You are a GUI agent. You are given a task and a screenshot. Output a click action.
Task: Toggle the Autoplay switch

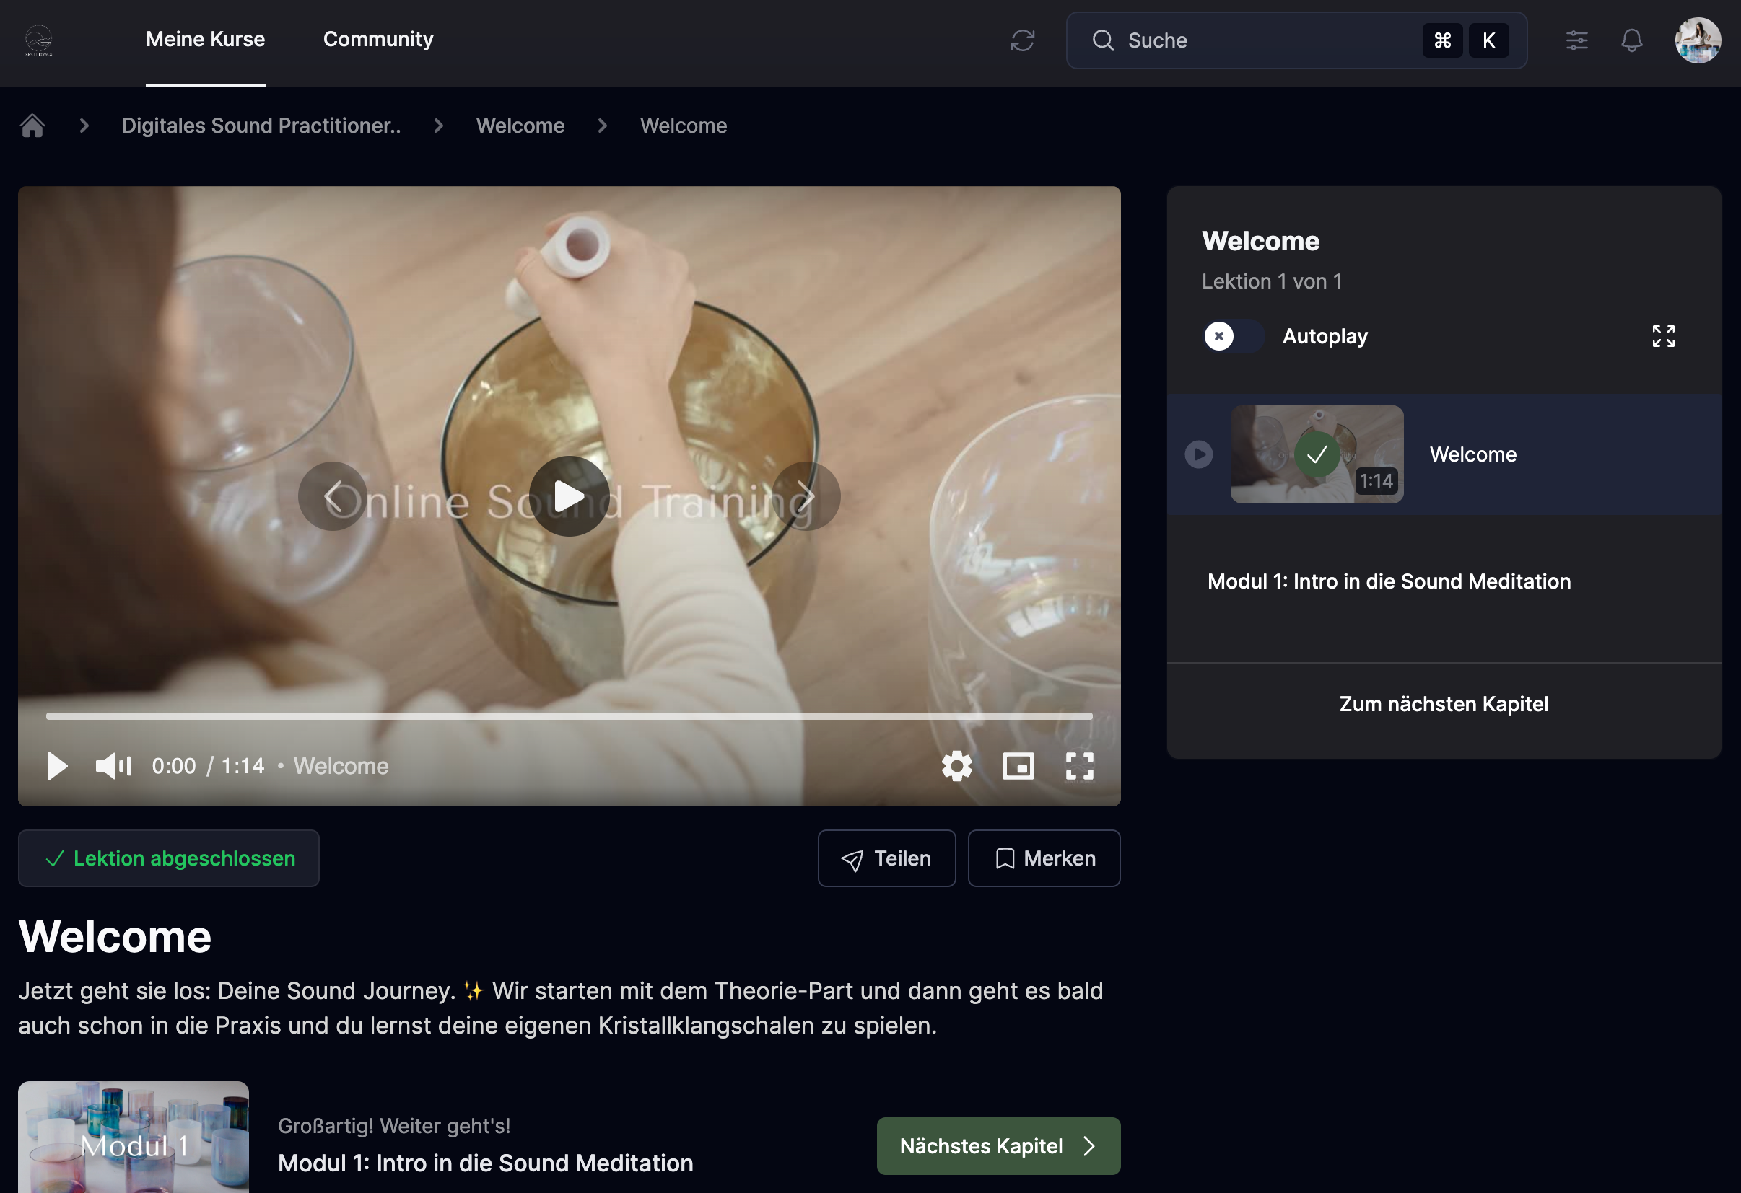1232,336
